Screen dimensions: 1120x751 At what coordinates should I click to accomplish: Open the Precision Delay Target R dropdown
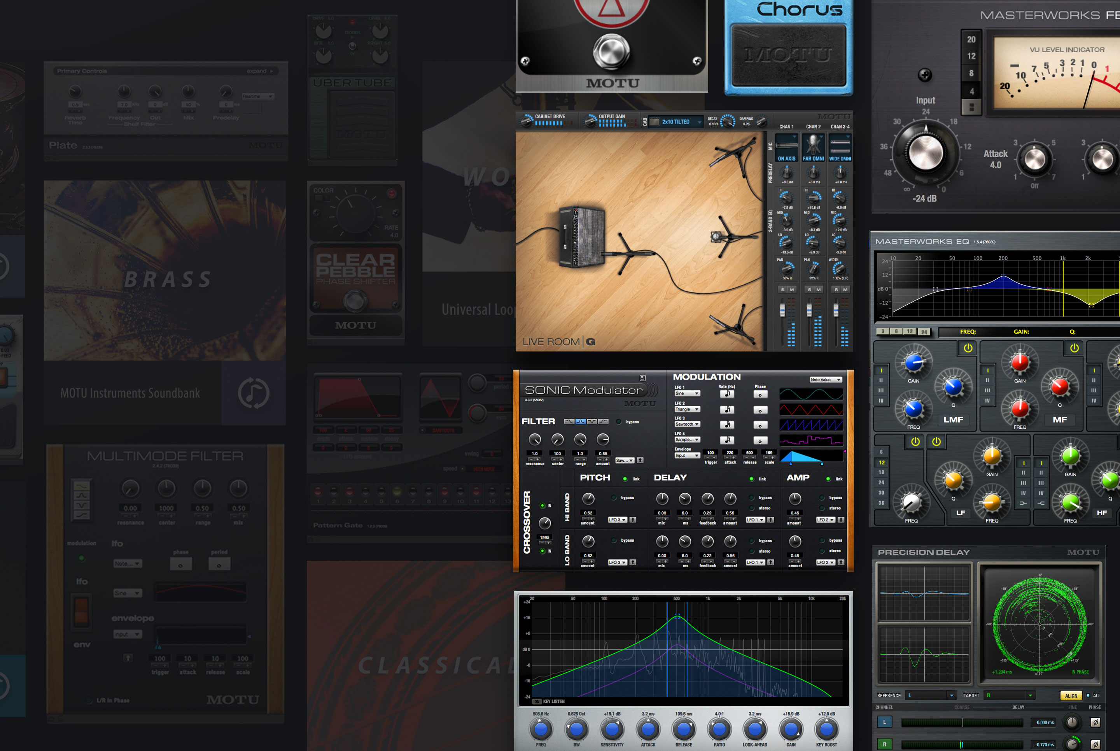pyautogui.click(x=1010, y=695)
